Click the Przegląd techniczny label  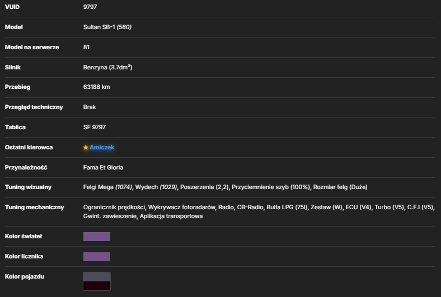(x=34, y=107)
